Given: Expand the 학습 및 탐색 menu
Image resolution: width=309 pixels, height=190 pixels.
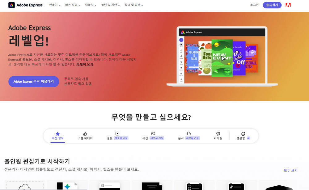Looking at the screenshot, I should 133,5.
